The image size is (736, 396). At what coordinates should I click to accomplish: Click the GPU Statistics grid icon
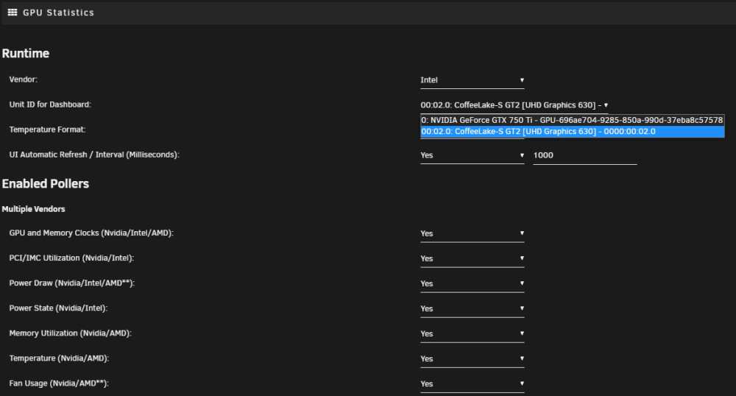pyautogui.click(x=13, y=13)
